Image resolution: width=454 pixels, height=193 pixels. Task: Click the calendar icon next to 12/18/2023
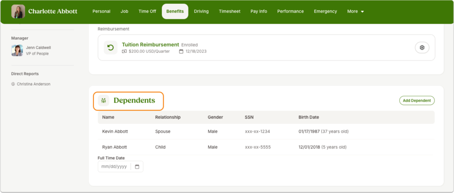pyautogui.click(x=181, y=51)
